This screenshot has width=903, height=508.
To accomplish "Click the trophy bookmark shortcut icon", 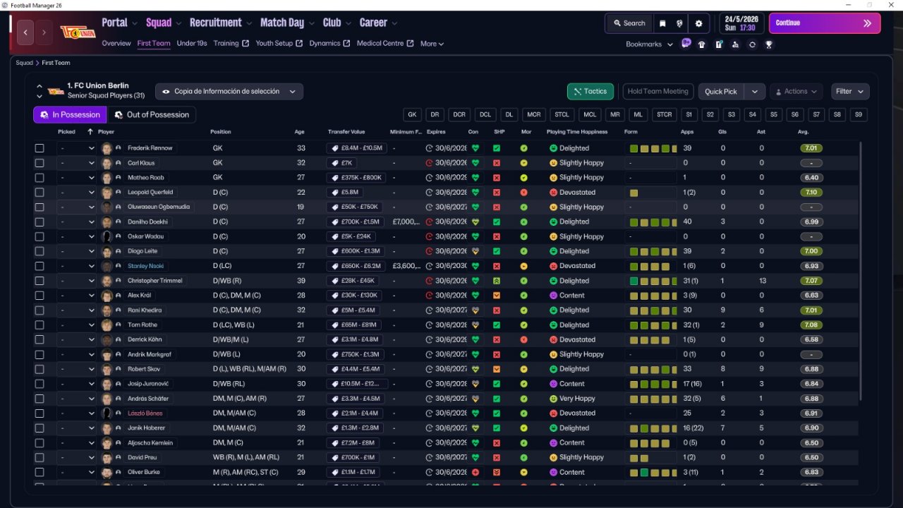I will [x=769, y=44].
